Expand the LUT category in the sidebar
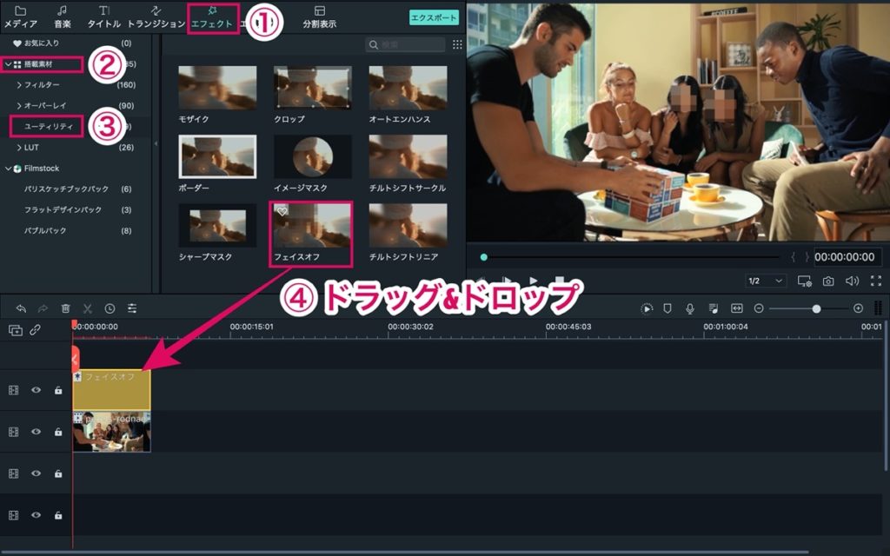The width and height of the screenshot is (890, 556). [x=19, y=148]
